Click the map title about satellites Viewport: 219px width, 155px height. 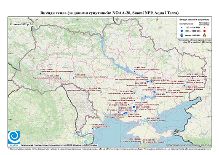coord(109,13)
